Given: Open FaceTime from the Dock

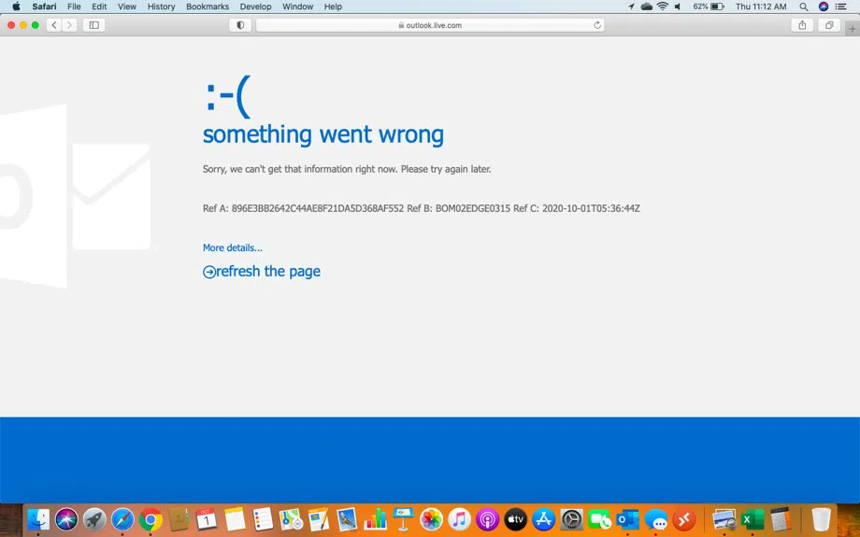Looking at the screenshot, I should point(599,519).
